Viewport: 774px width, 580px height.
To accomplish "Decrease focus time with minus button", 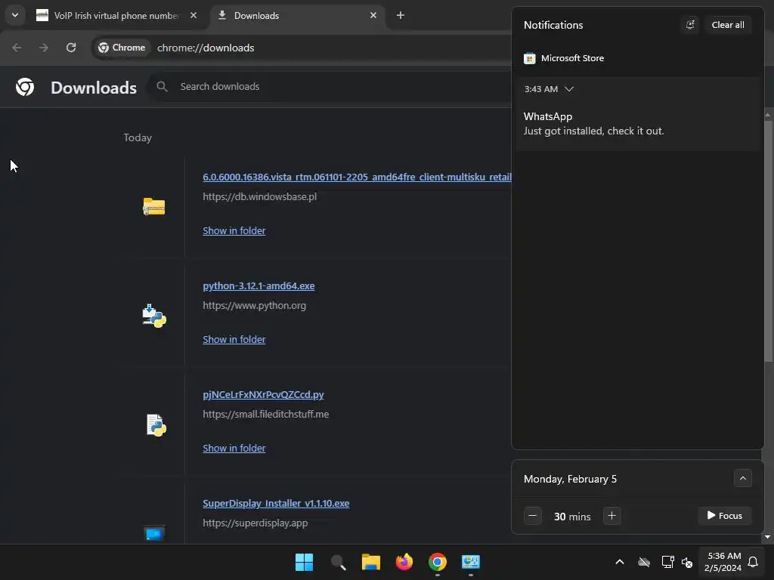I will point(533,516).
